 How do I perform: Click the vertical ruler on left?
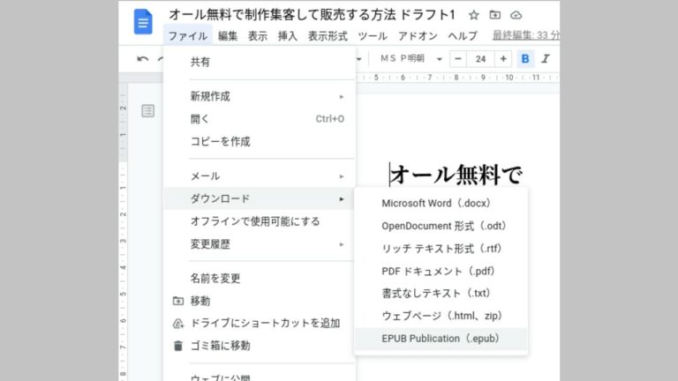click(x=124, y=233)
